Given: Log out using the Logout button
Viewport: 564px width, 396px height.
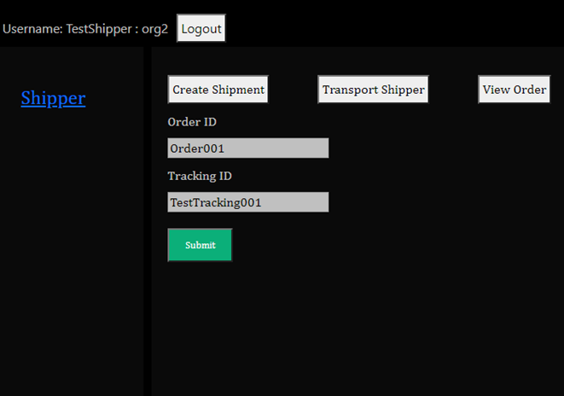Looking at the screenshot, I should 201,28.
